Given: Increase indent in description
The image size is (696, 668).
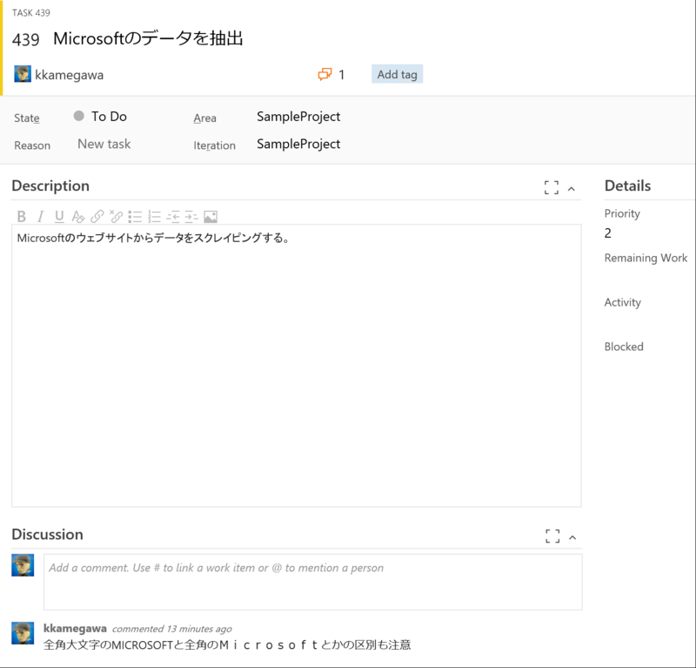Looking at the screenshot, I should (x=191, y=217).
